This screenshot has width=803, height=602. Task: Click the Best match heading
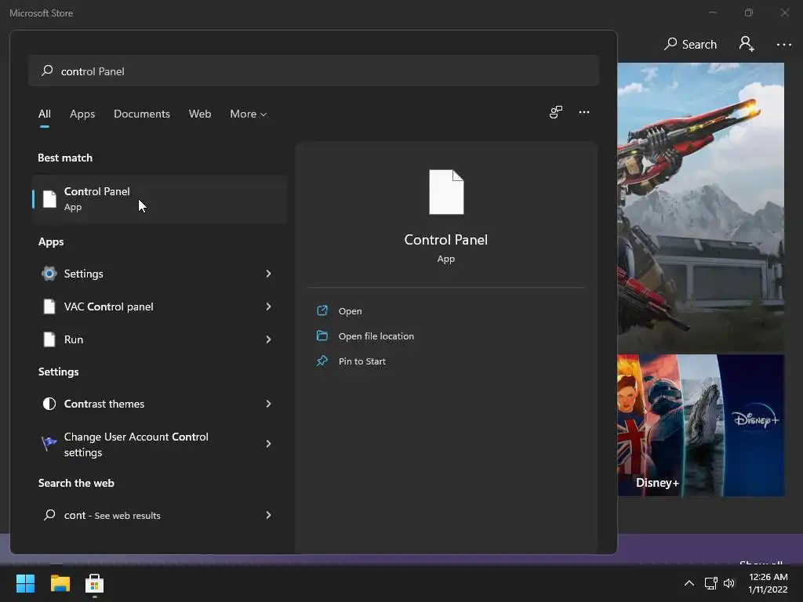(x=65, y=158)
